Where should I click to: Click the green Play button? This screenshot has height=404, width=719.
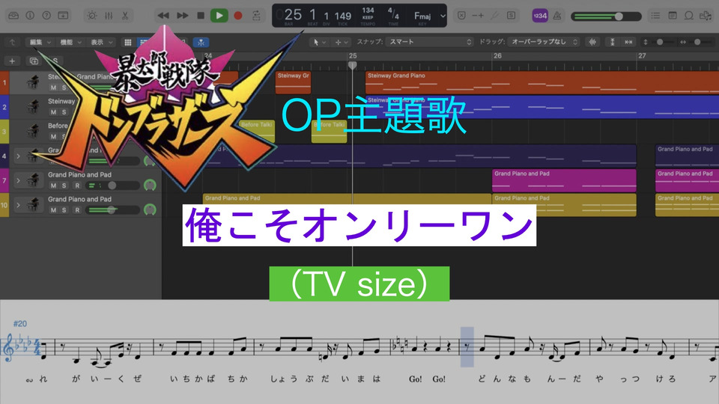(219, 16)
